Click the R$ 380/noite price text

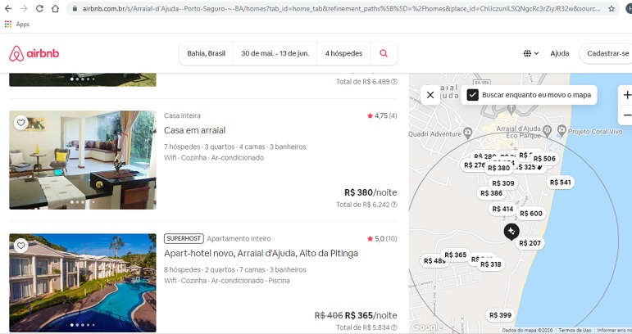371,192
